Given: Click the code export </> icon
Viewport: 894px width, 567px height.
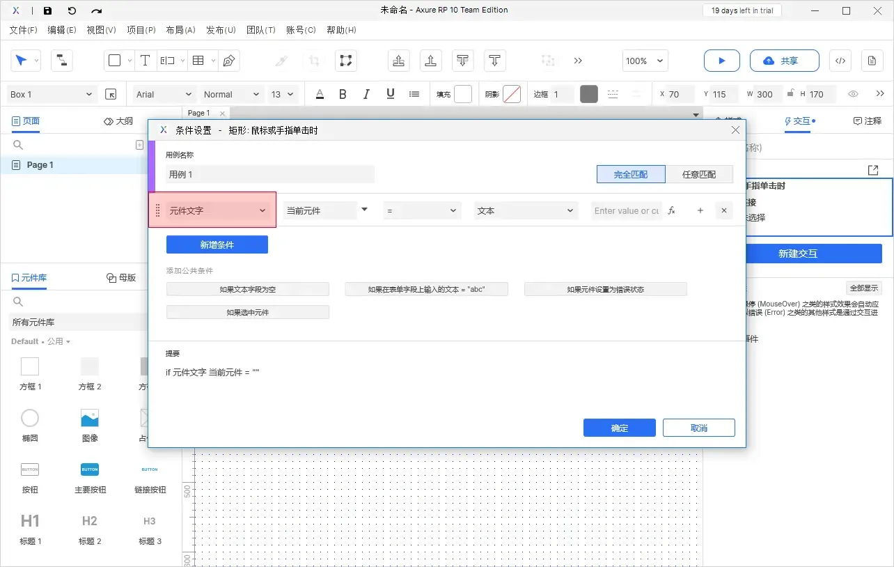Looking at the screenshot, I should coord(840,61).
